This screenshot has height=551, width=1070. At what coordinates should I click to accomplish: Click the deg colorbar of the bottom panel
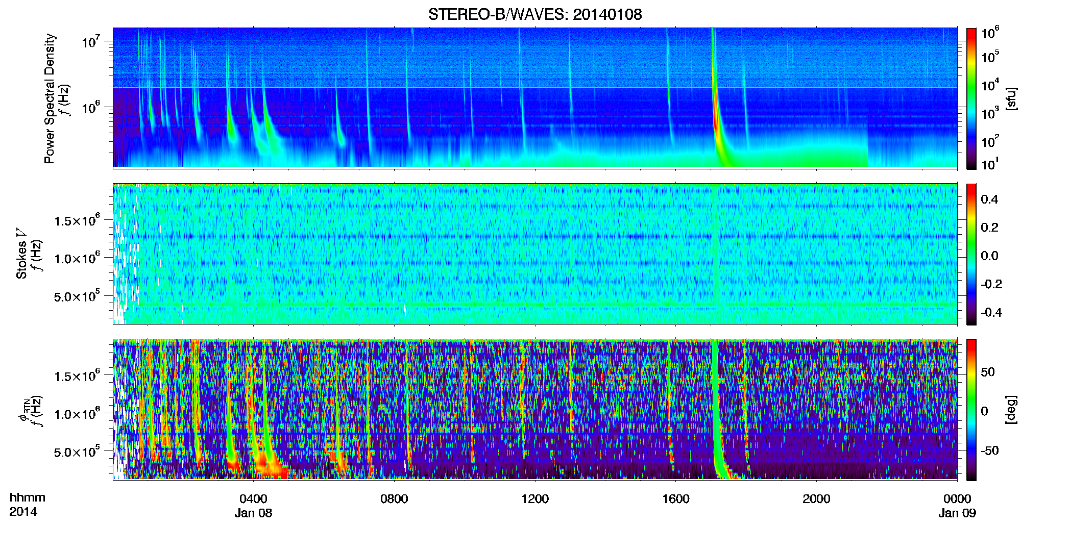[971, 410]
